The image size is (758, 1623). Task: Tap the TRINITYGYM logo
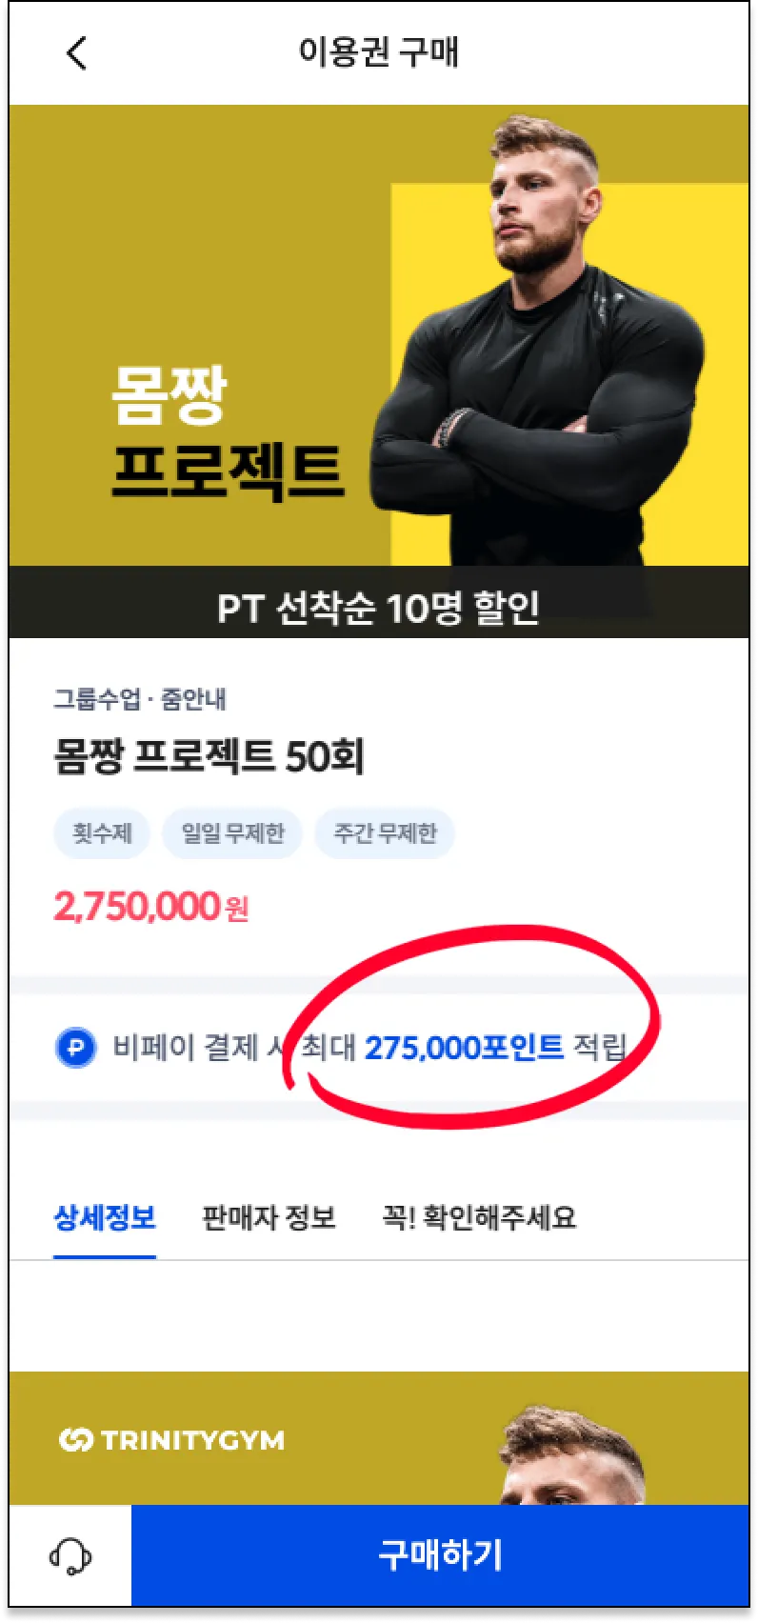click(x=171, y=1440)
